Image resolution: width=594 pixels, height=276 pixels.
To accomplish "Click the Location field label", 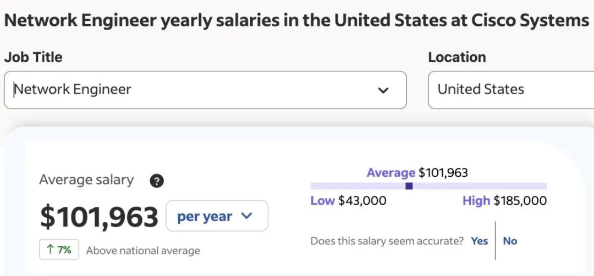I will click(457, 57).
